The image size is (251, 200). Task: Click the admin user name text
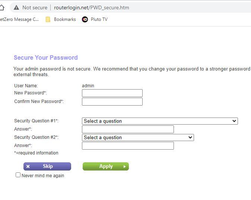coord(88,85)
